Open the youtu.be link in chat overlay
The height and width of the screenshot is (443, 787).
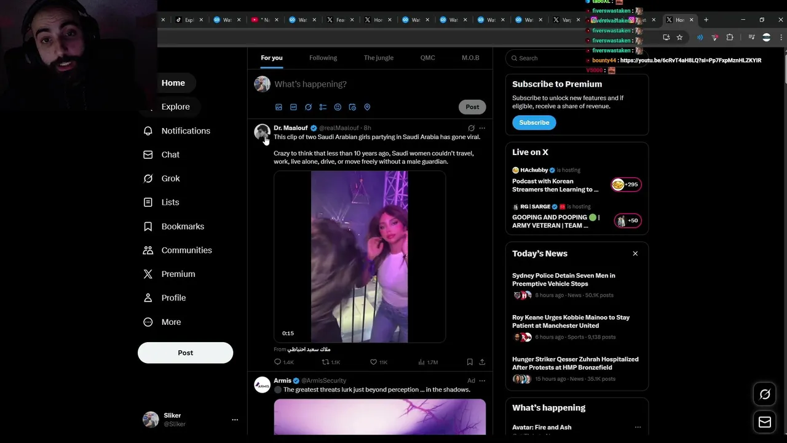coord(690,60)
